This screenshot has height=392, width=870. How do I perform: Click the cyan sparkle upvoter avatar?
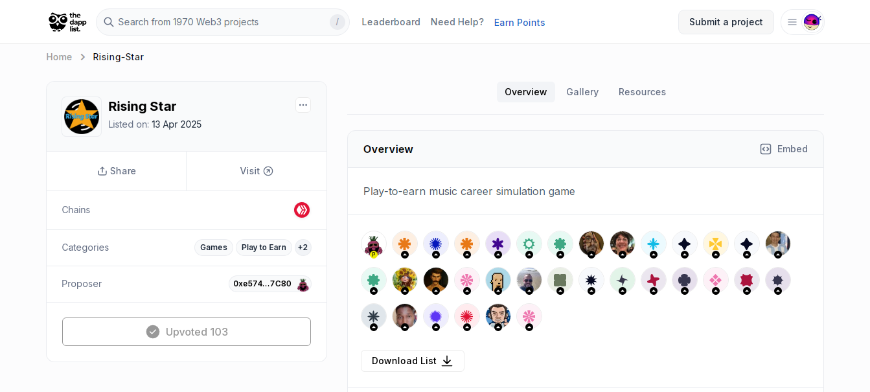654,244
